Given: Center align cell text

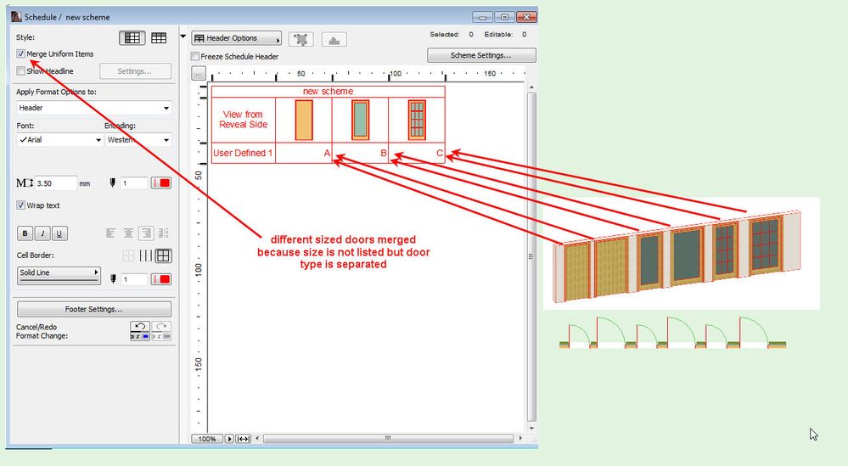Looking at the screenshot, I should point(128,233).
